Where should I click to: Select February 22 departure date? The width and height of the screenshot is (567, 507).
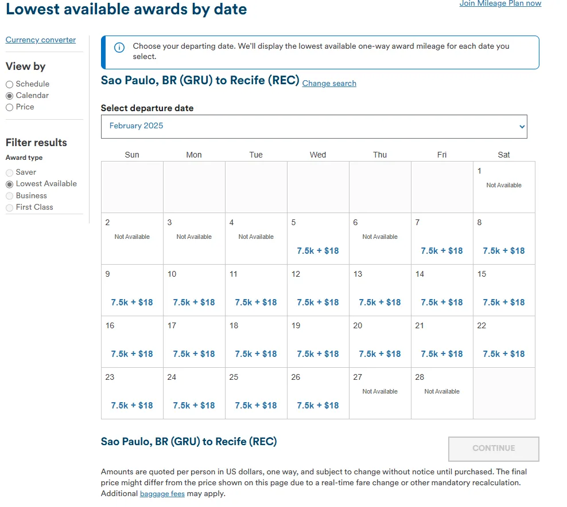[504, 342]
